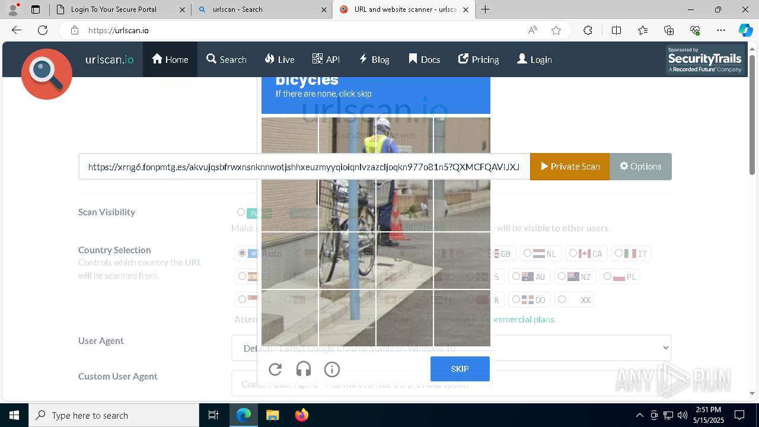The height and width of the screenshot is (427, 759).
Task: Open Edge Settings and more menu
Action: click(x=721, y=30)
